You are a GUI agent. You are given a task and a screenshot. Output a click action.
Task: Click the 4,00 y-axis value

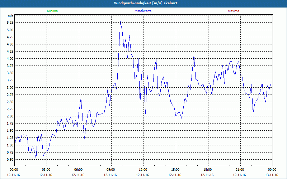point(10,59)
